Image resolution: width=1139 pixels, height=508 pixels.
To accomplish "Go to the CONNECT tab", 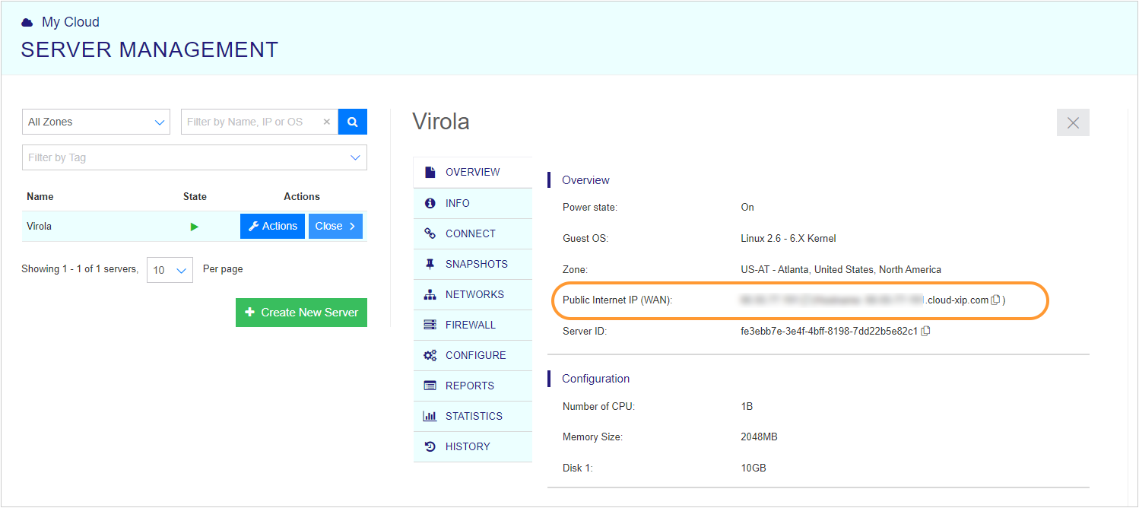I will click(x=473, y=233).
